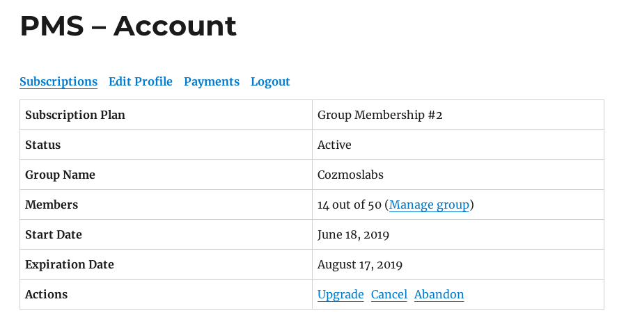This screenshot has width=626, height=329.
Task: Click the Expiration Date row label
Action: pos(70,264)
